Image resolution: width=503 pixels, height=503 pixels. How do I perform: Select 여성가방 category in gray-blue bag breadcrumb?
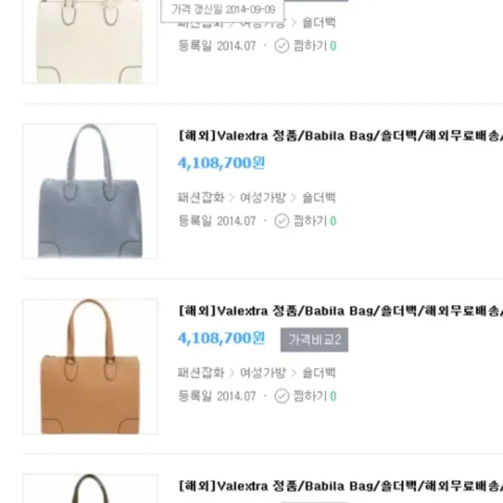click(x=263, y=198)
